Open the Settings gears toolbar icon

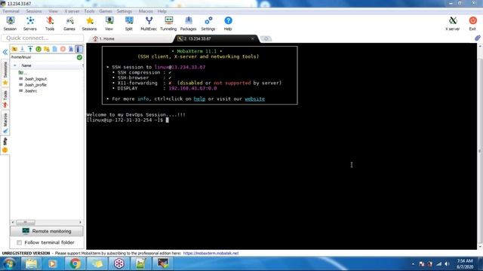(x=208, y=23)
